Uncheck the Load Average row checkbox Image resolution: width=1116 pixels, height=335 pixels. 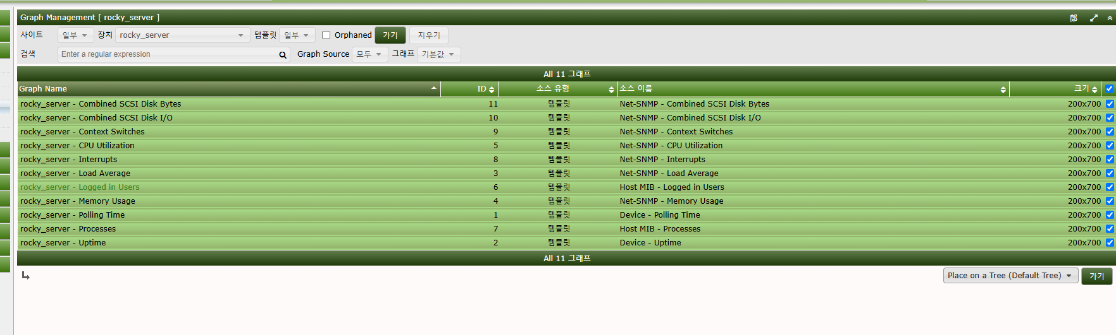tap(1110, 173)
